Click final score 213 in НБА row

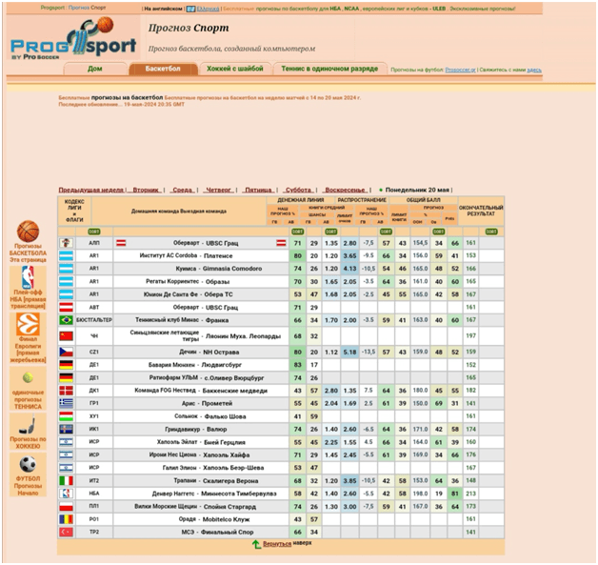point(470,494)
